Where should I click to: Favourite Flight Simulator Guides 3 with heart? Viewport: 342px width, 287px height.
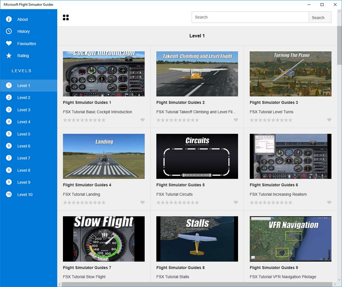coord(329,120)
